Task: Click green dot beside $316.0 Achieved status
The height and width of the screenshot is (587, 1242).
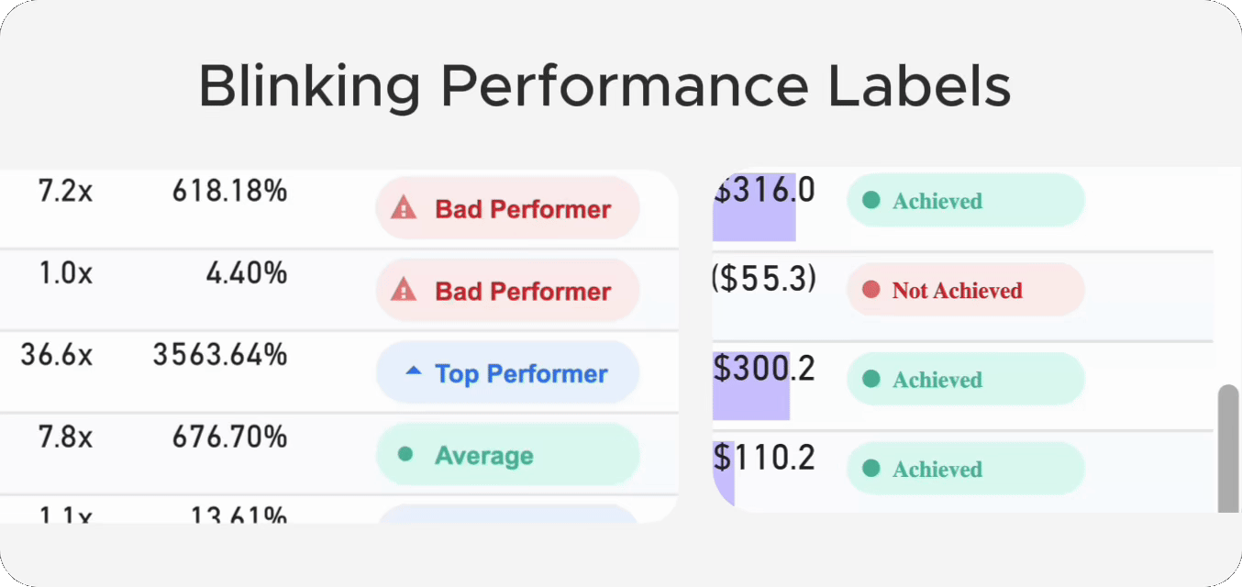Action: coord(871,200)
